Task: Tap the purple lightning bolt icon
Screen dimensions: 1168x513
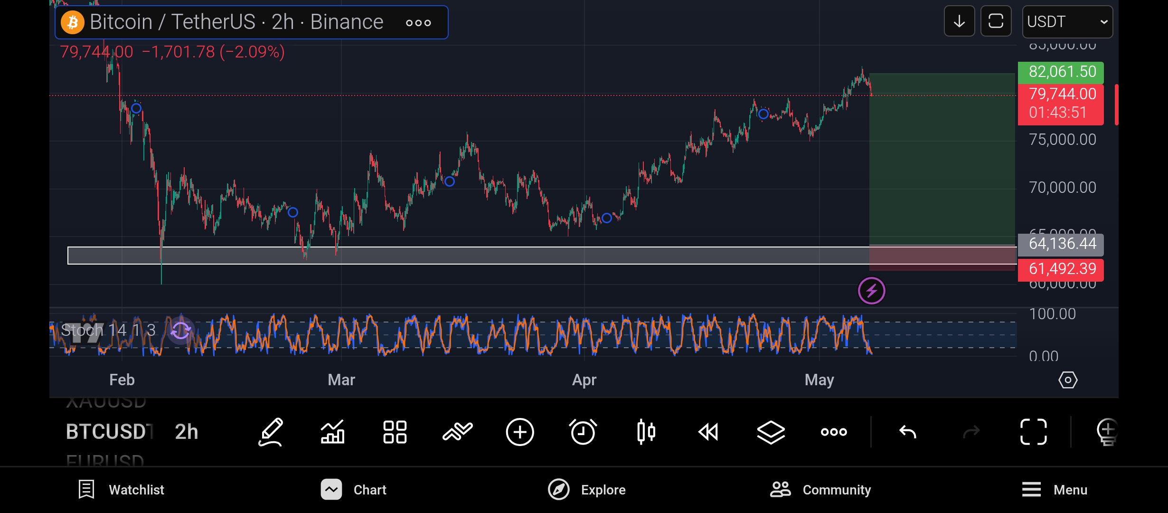Action: click(x=871, y=291)
